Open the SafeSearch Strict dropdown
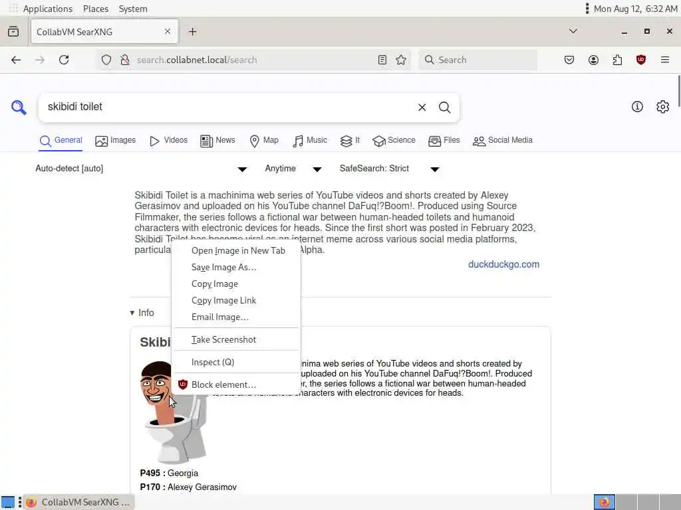Image resolution: width=681 pixels, height=510 pixels. tap(390, 169)
